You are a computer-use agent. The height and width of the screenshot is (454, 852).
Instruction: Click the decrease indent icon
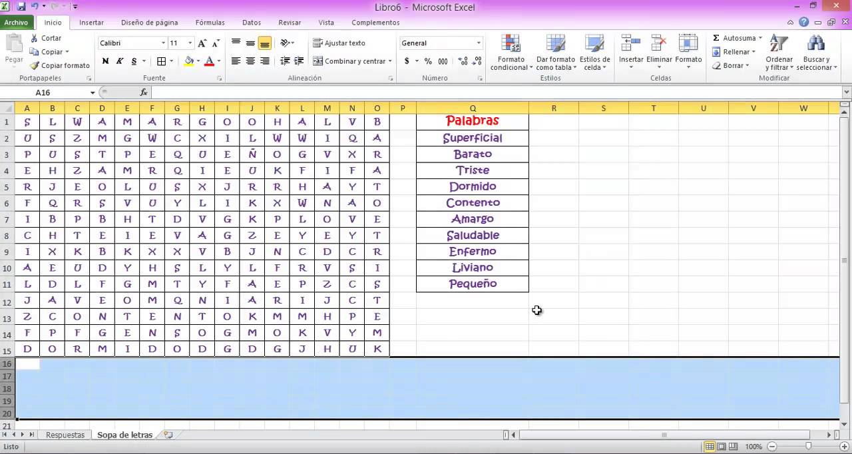click(x=286, y=61)
